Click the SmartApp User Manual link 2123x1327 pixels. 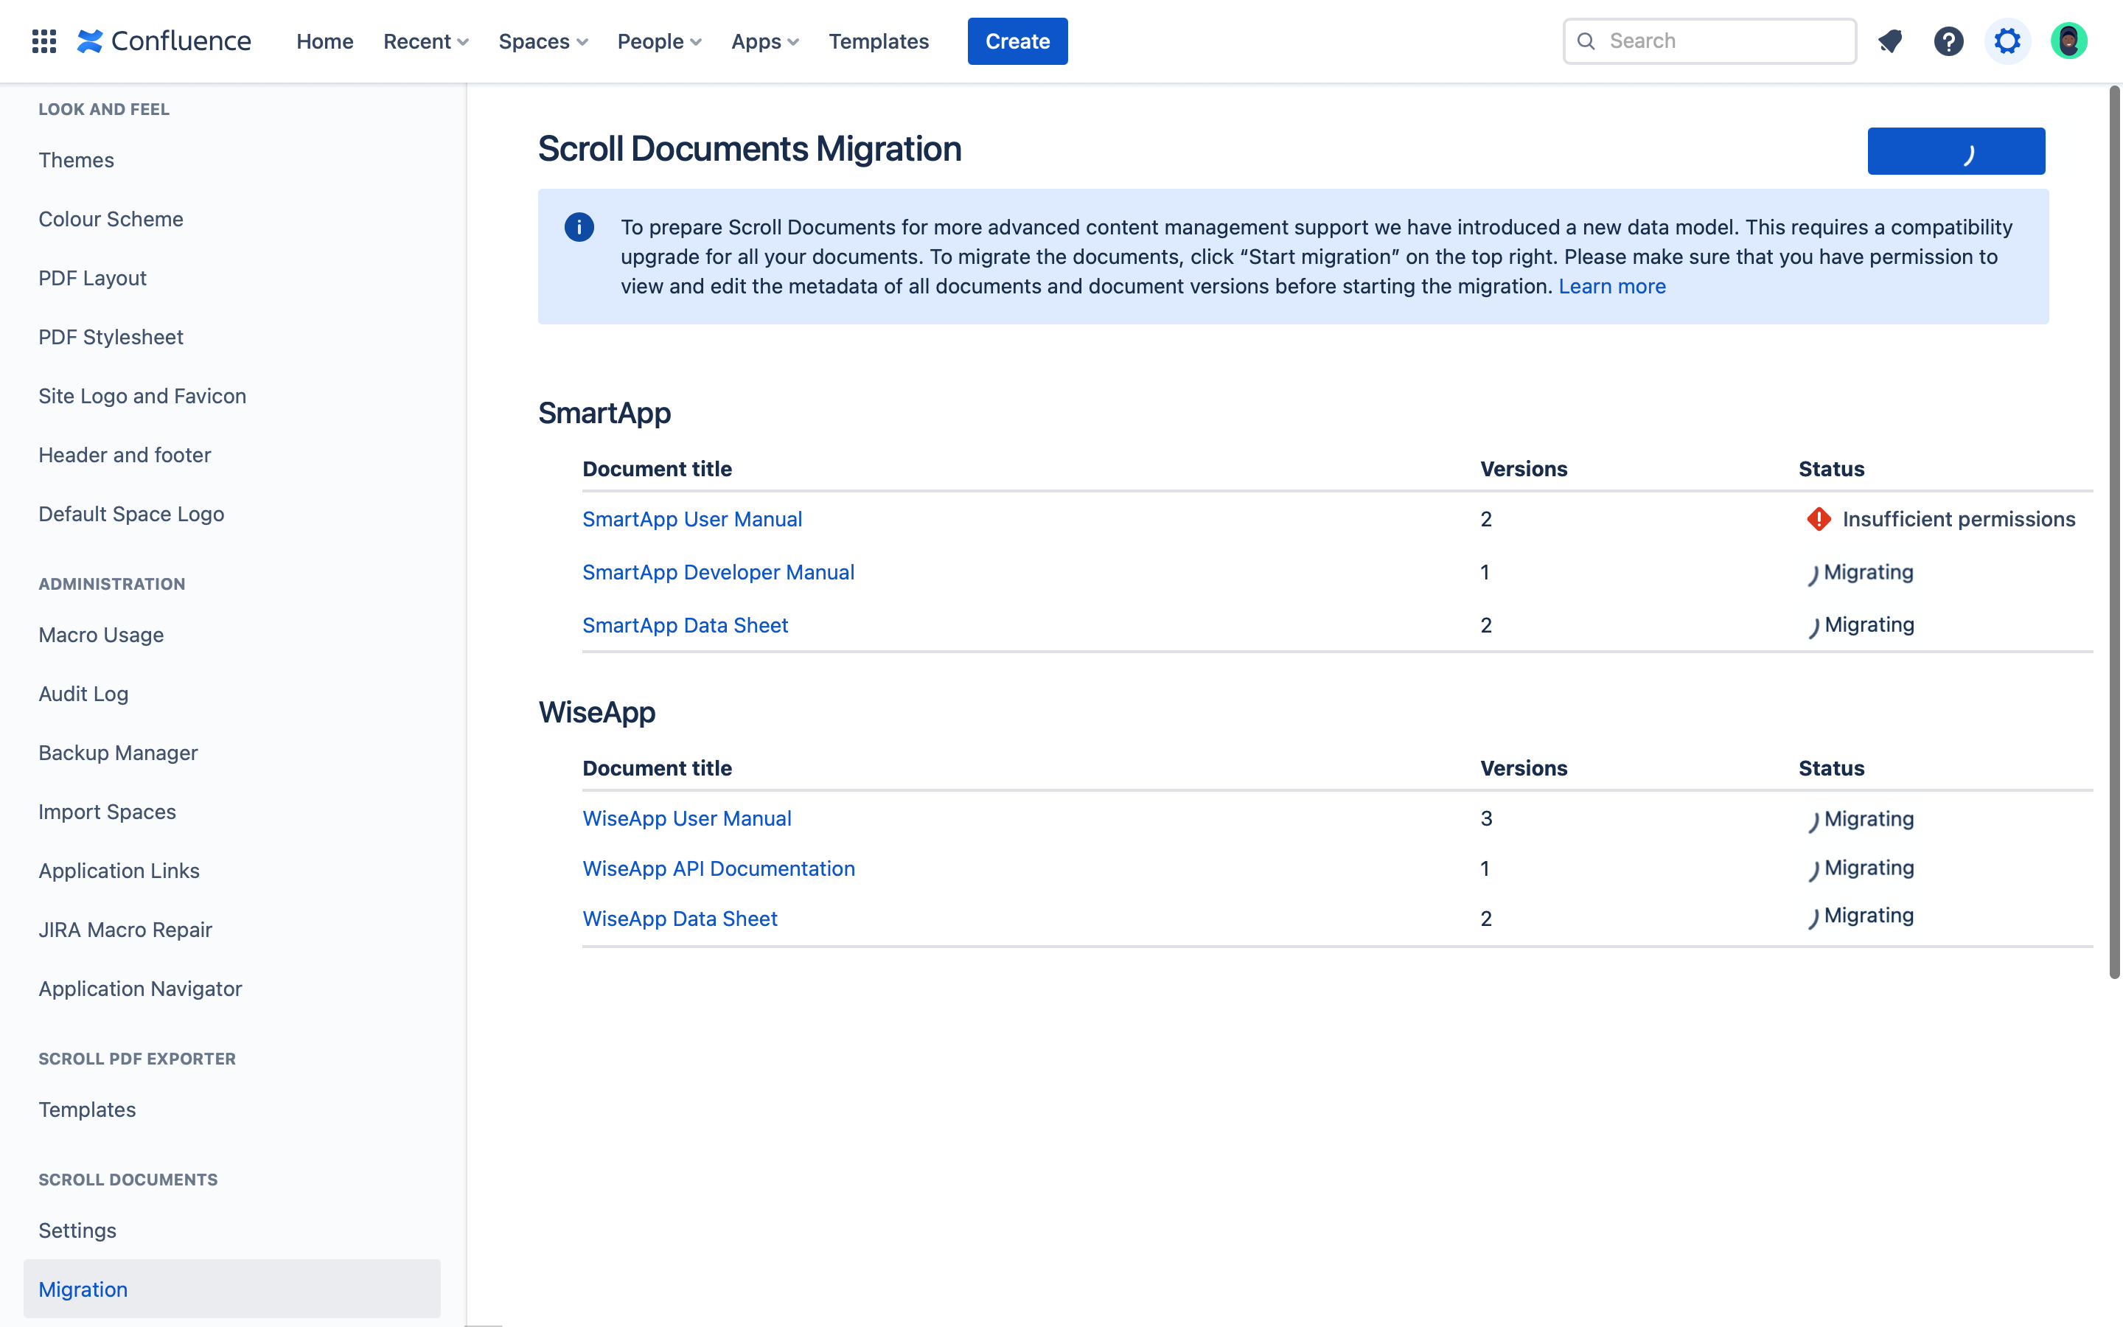[692, 518]
